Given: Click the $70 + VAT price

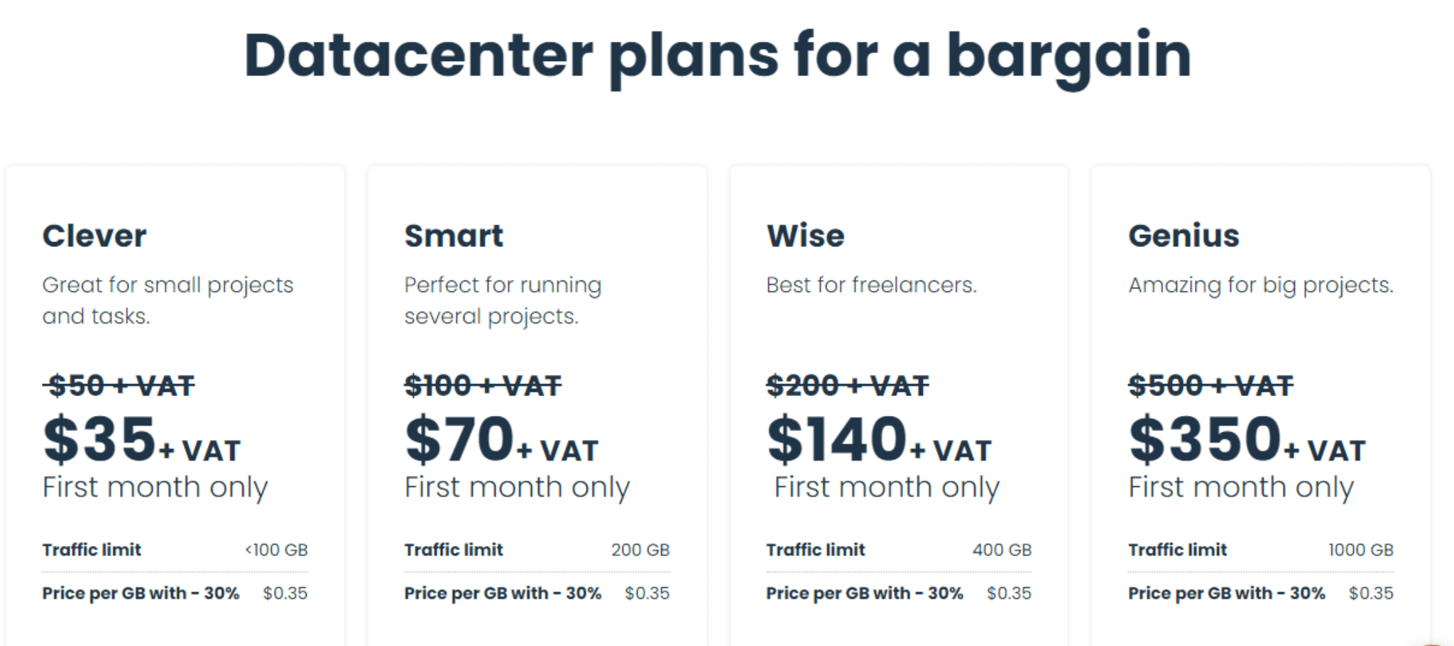Looking at the screenshot, I should [x=502, y=439].
